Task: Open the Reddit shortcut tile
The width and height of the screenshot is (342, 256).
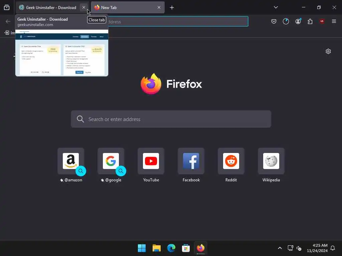Action: click(231, 161)
